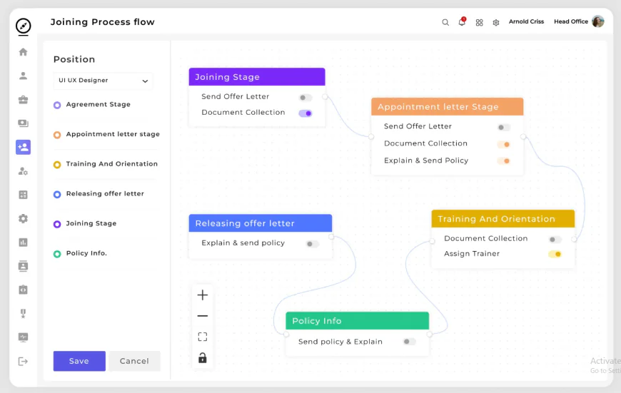This screenshot has width=621, height=393.
Task: Click the zoom out minus icon
Action: pyautogui.click(x=203, y=316)
